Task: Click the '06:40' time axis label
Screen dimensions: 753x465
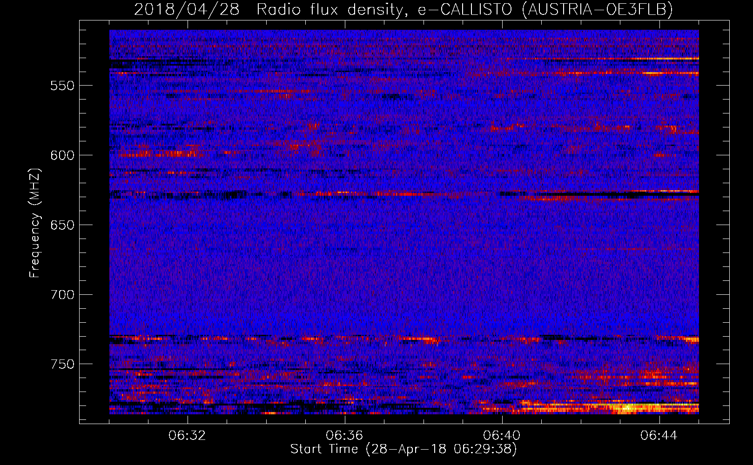Action: (502, 436)
